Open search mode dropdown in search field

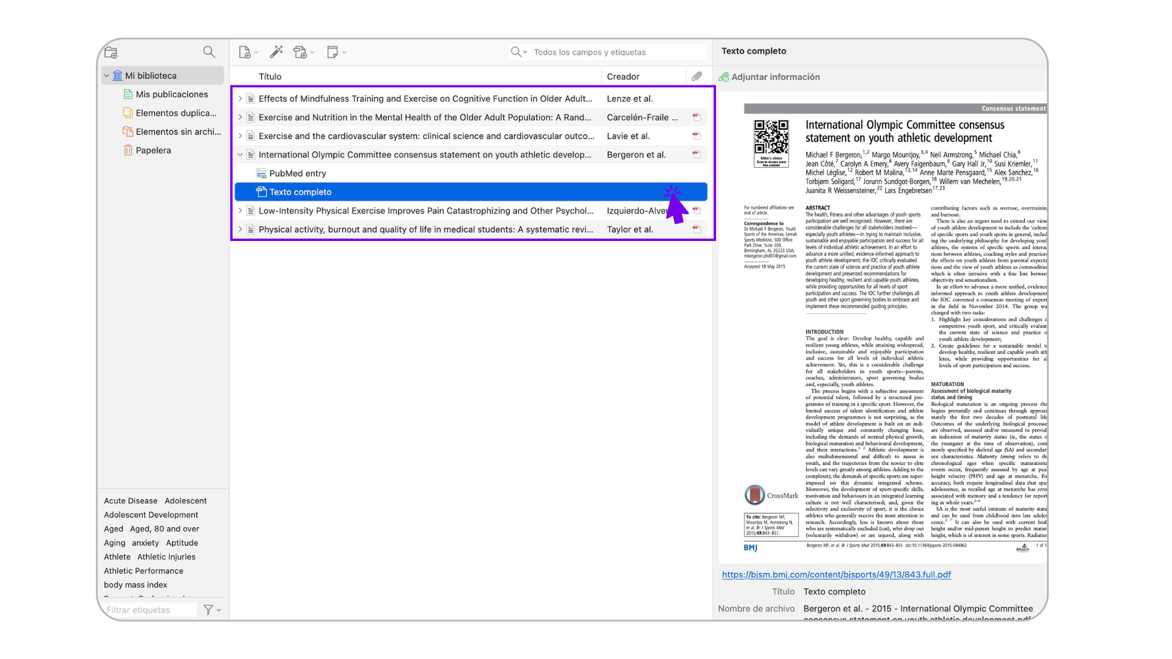[519, 52]
